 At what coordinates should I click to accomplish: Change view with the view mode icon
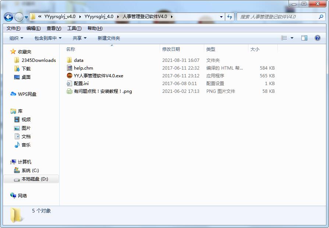(284, 38)
